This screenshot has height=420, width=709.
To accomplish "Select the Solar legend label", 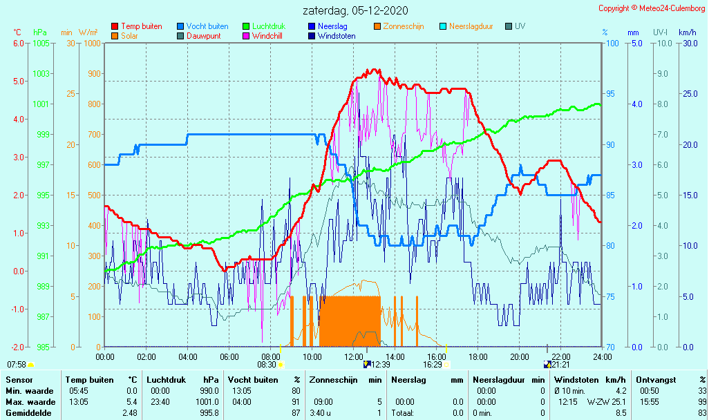I will (x=129, y=36).
